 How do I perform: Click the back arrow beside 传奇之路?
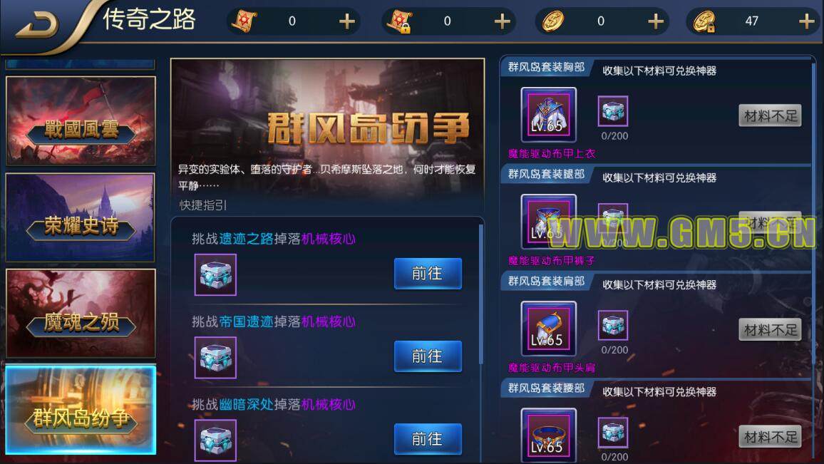tap(37, 25)
